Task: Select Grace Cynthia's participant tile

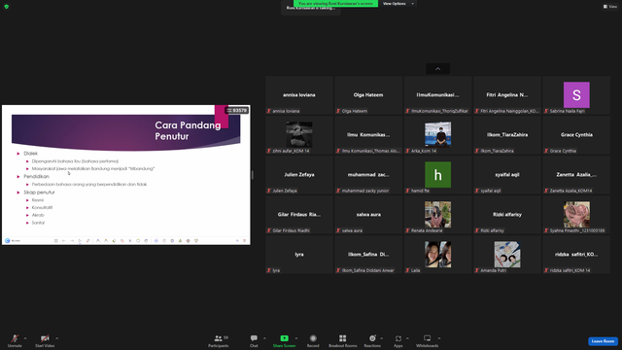Action: point(576,135)
